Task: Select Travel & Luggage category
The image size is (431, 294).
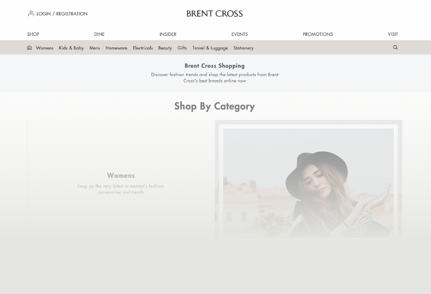Action: coord(210,48)
